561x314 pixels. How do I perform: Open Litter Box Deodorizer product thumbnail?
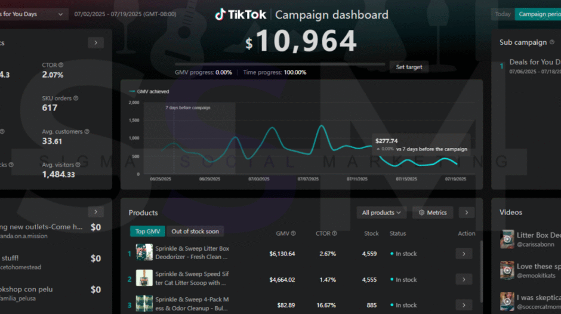point(144,253)
